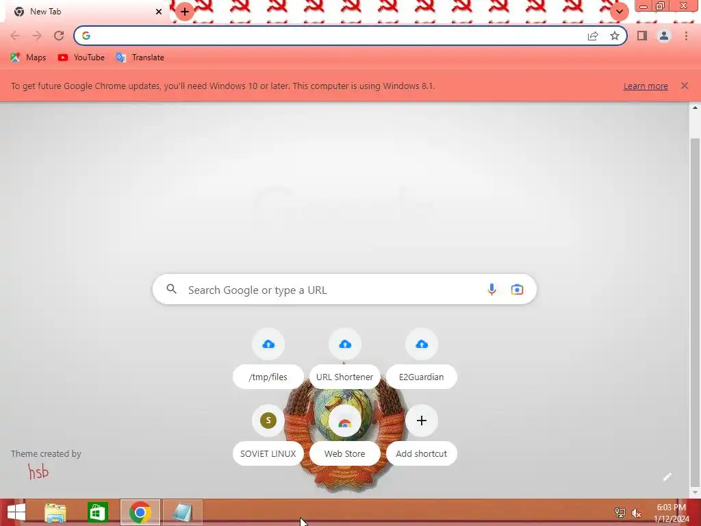Open the YouTube bookmark
The width and height of the screenshot is (701, 526).
(x=81, y=58)
